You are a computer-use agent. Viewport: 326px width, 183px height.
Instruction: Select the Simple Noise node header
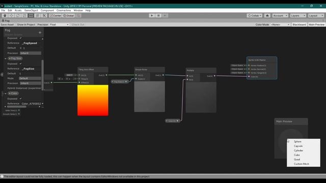click(149, 70)
